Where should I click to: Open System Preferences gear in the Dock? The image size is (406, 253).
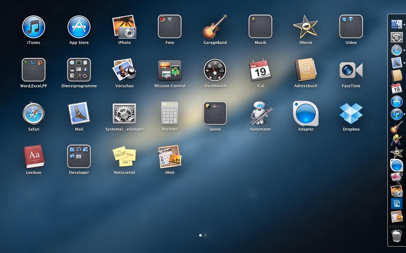tap(396, 37)
